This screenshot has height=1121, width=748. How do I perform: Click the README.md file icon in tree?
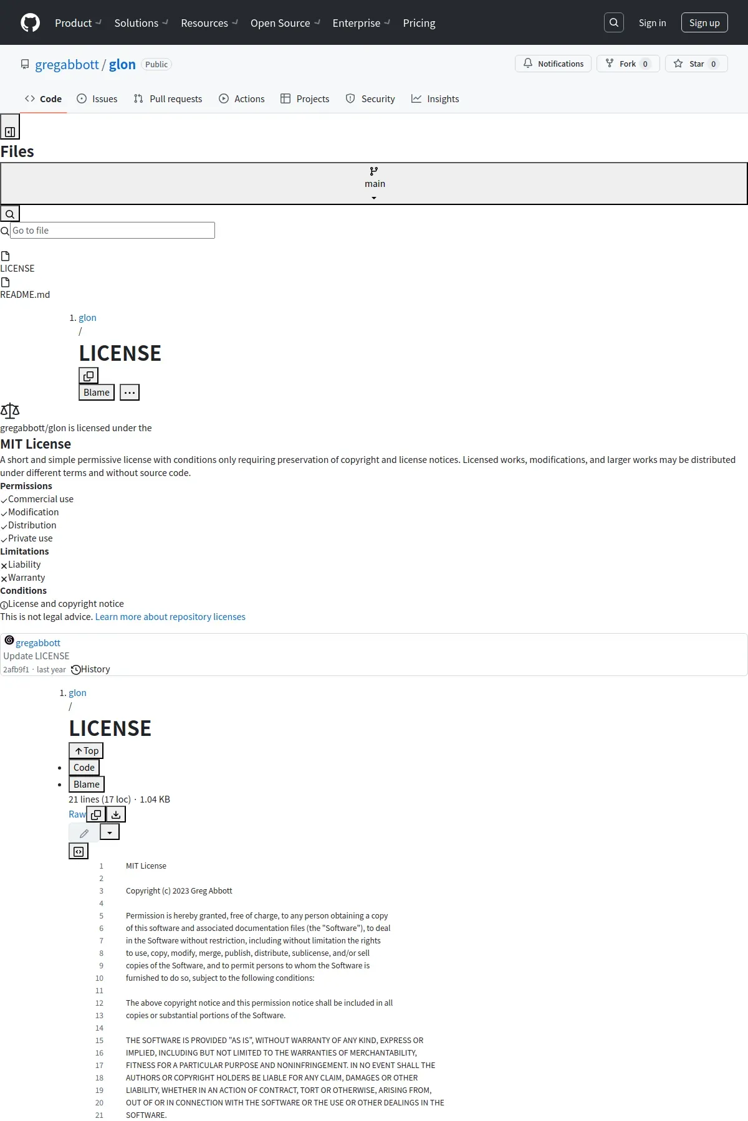(6, 282)
